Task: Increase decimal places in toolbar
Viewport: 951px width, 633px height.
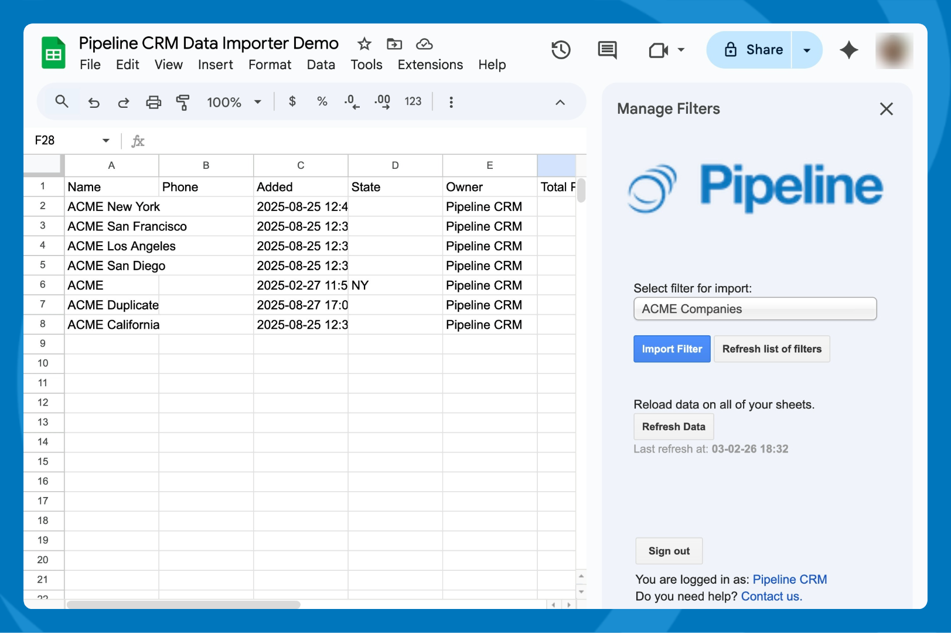Action: (x=382, y=101)
